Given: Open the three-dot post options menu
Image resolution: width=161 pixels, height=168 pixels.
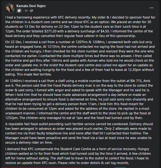Looking at the screenshot, I should pyautogui.click(x=151, y=8).
